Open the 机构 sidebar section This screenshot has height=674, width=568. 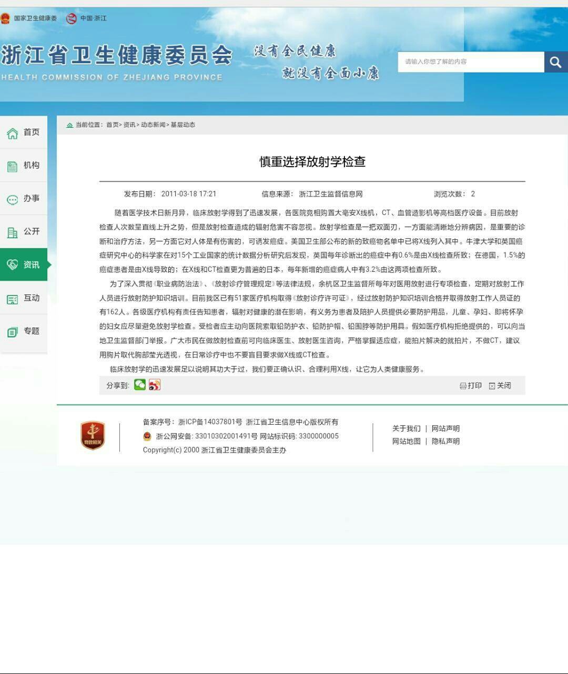[x=24, y=166]
